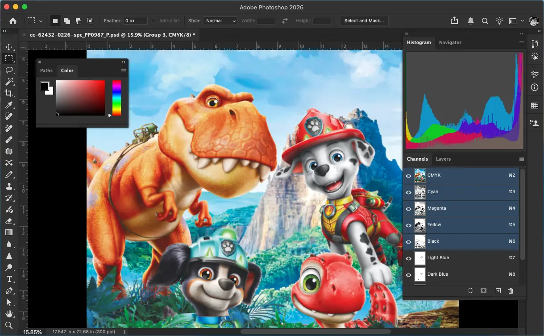
Task: Select the Crop tool
Action: [9, 93]
